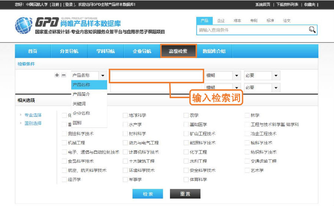334x206 pixels.
Task: Click the plus icon to add search row
Action: click(57, 75)
